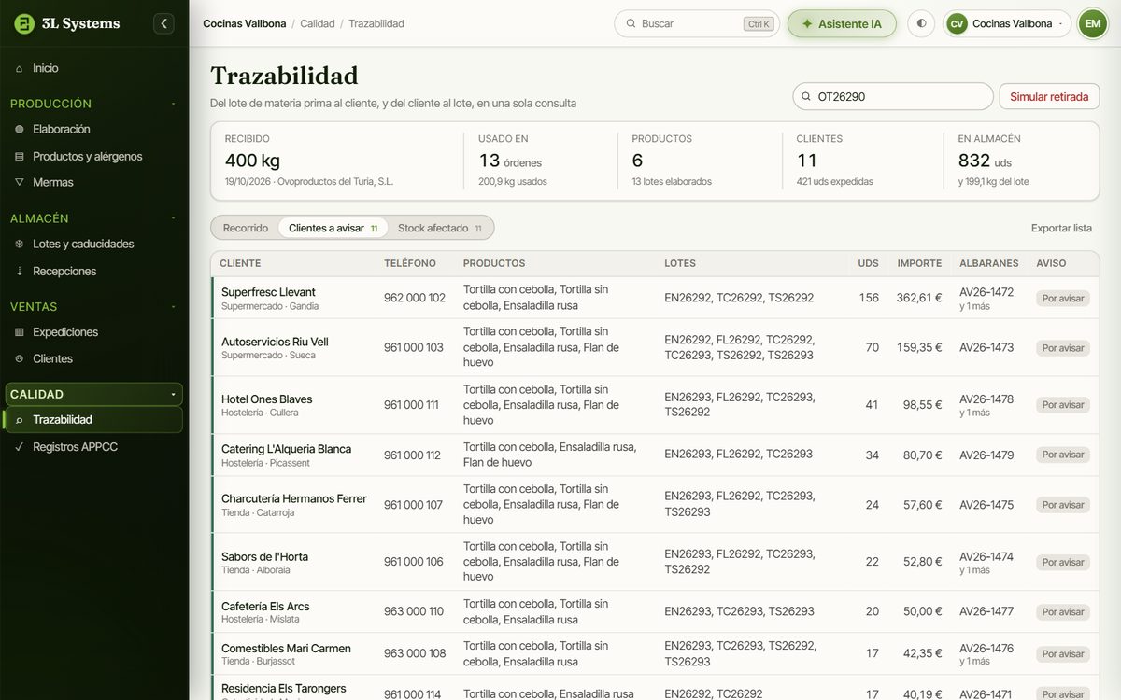The height and width of the screenshot is (700, 1121).
Task: Sort by the IMPORTE column header
Action: coord(919,263)
